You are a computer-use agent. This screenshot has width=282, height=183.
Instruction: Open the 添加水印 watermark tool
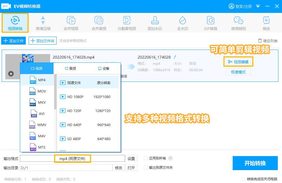(155, 23)
